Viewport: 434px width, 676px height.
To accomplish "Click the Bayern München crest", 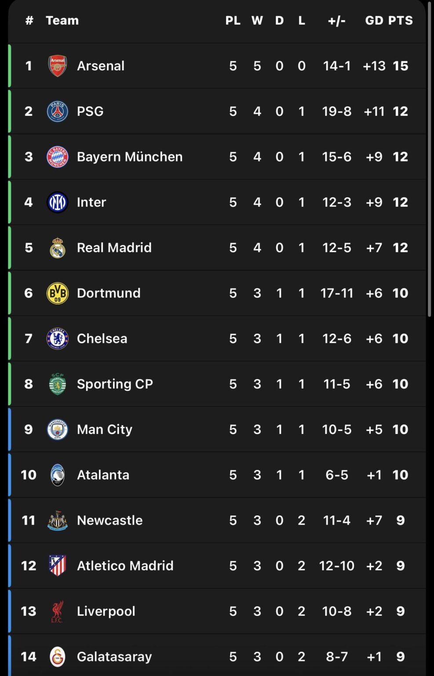I will (57, 156).
